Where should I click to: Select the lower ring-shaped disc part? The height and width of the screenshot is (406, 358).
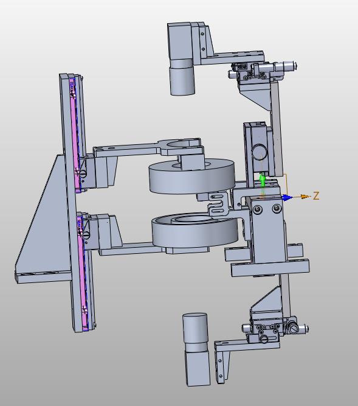click(194, 231)
